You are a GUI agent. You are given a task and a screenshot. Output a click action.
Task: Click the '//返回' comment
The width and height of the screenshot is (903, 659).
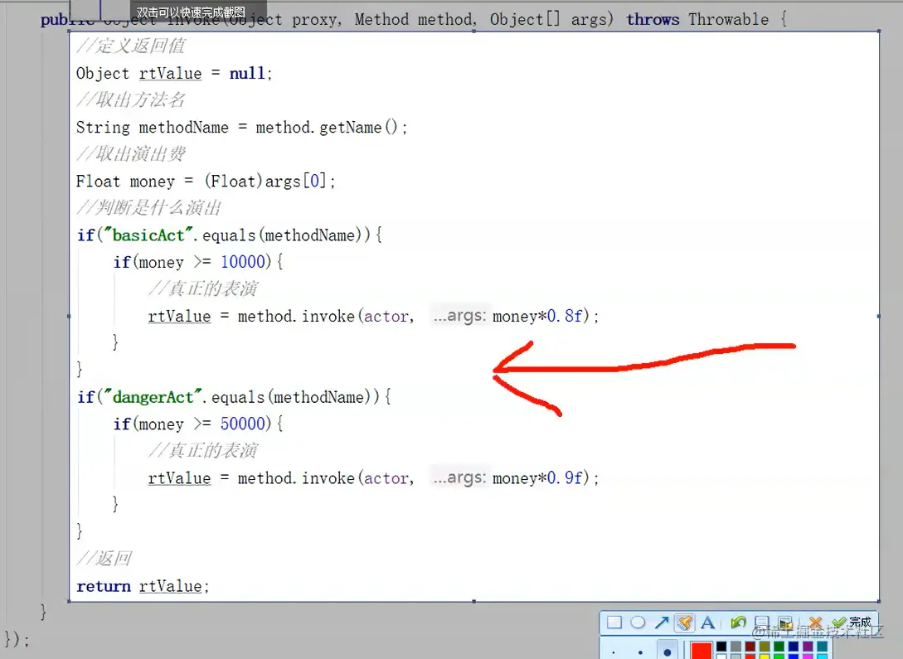pyautogui.click(x=104, y=558)
